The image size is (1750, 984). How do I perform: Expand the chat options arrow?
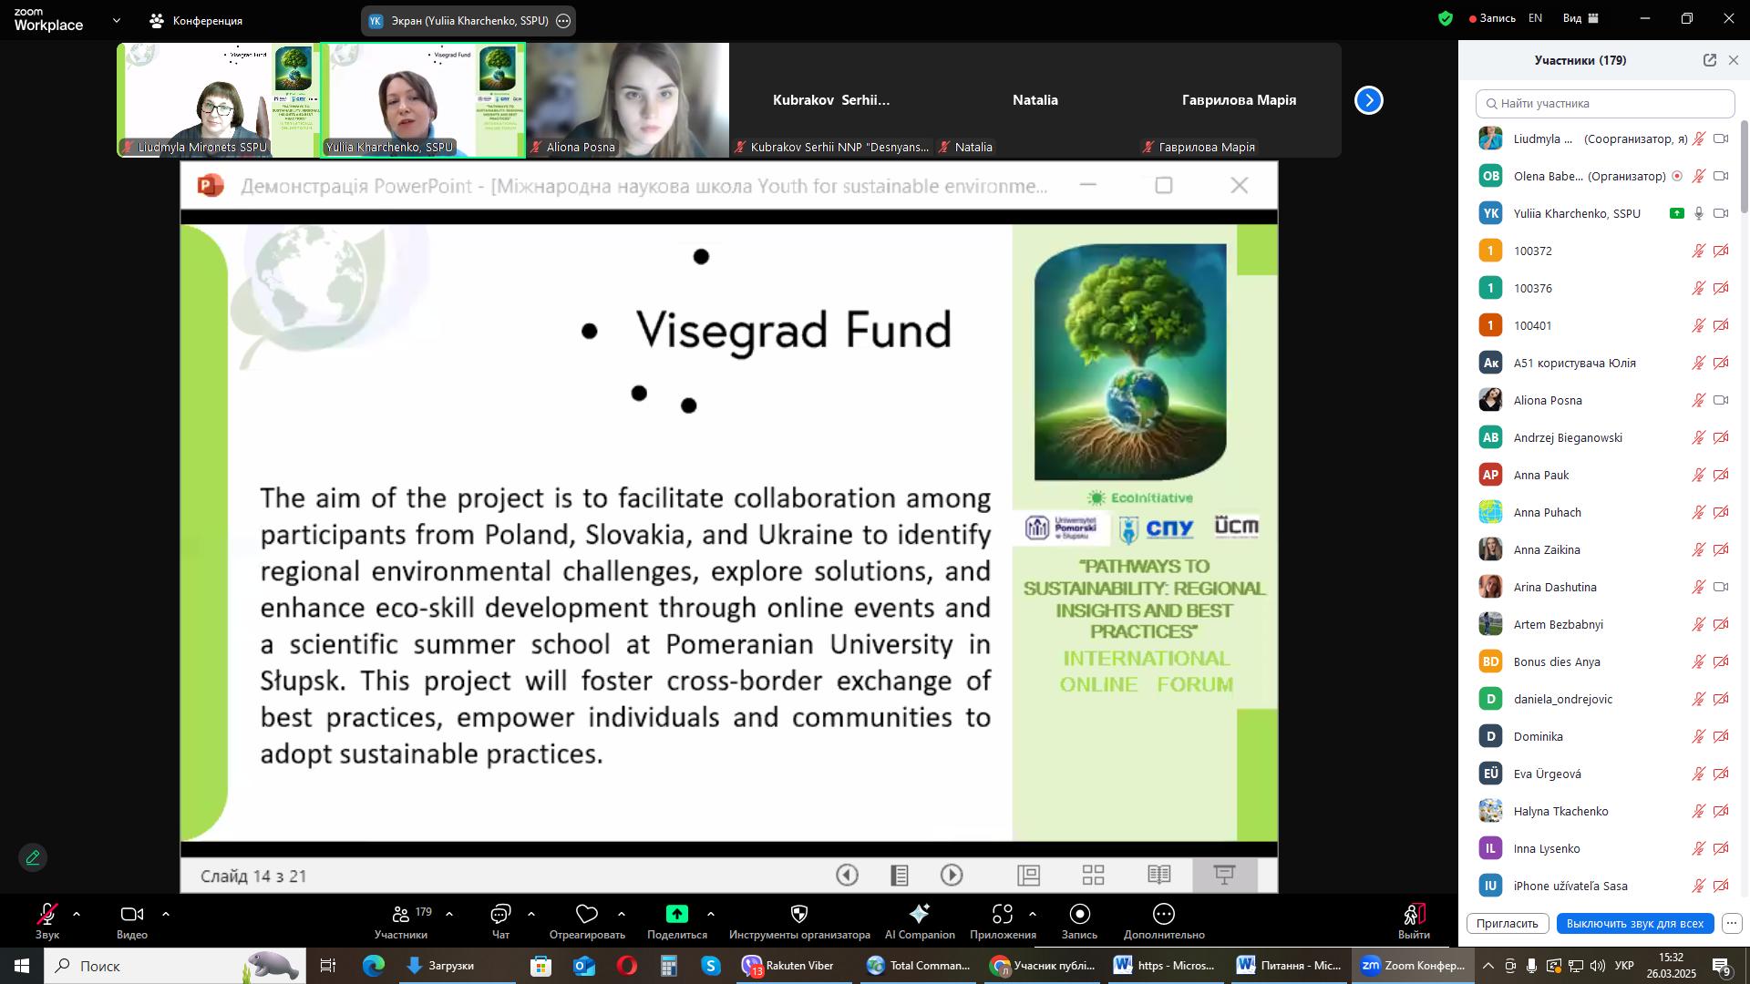tap(531, 914)
